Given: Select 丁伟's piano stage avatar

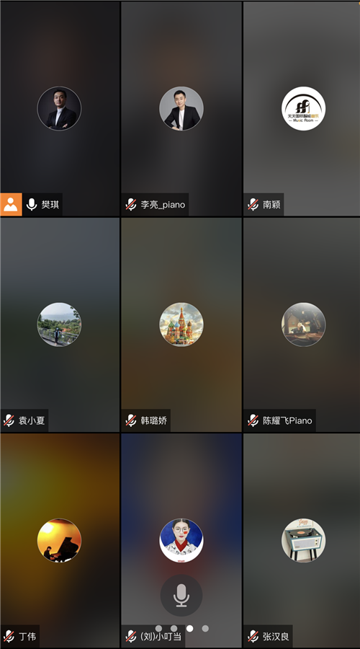Looking at the screenshot, I should point(59,541).
